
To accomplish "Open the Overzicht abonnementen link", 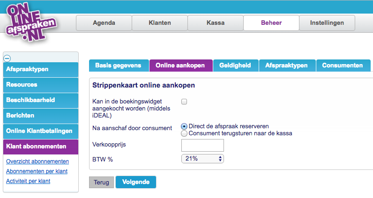I will [x=37, y=161].
